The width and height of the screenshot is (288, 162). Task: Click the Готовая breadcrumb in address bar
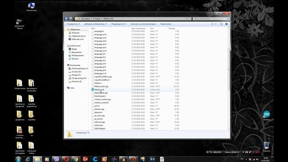[x=97, y=19]
